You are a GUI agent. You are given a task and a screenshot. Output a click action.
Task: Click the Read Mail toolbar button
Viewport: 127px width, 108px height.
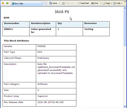(83, 3)
